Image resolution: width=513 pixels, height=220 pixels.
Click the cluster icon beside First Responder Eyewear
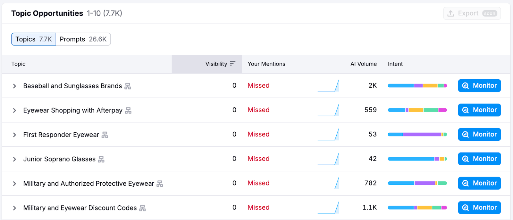[105, 135]
